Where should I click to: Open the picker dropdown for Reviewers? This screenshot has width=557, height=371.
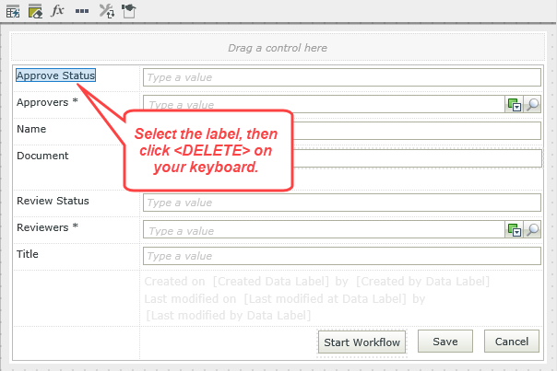coord(515,229)
